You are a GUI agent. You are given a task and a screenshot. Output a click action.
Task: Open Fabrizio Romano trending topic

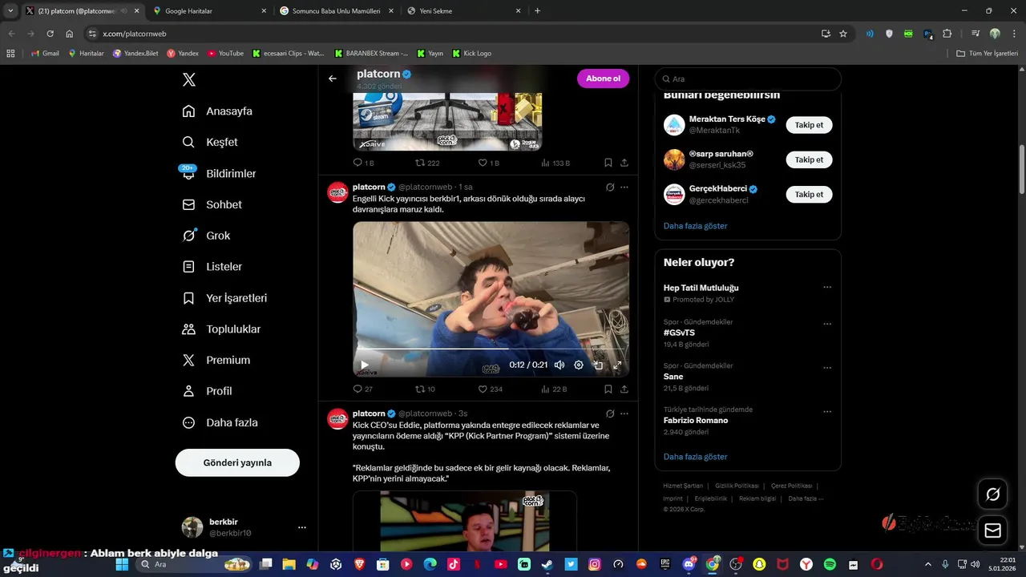696,420
